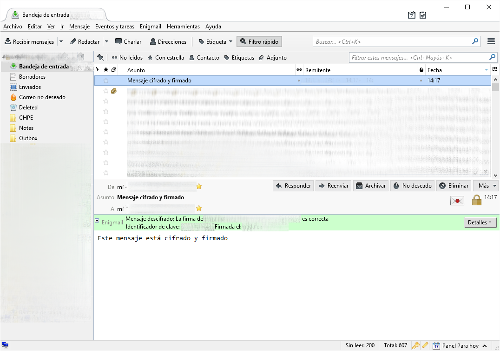Image resolution: width=500 pixels, height=351 pixels.
Task: Open the Herramientas menu
Action: click(x=184, y=27)
